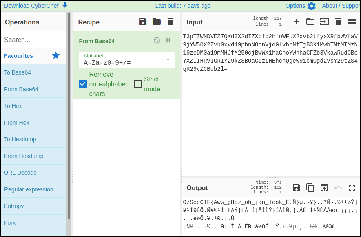Screen dimensions: 361x237
Task: Open the Alphabet dropdown
Action: pyautogui.click(x=126, y=60)
